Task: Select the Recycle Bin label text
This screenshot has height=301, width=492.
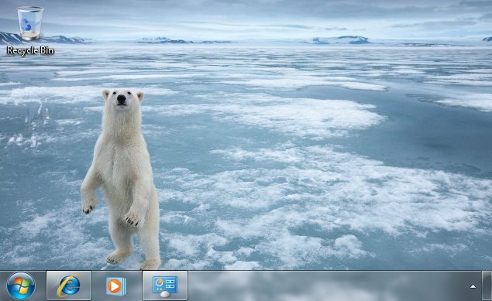Action: point(30,50)
